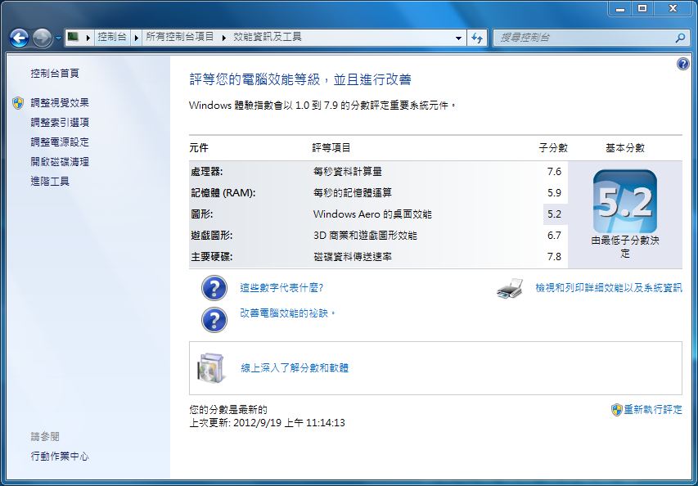The height and width of the screenshot is (486, 698).
Task: Go back with the blue back arrow
Action: pyautogui.click(x=19, y=38)
